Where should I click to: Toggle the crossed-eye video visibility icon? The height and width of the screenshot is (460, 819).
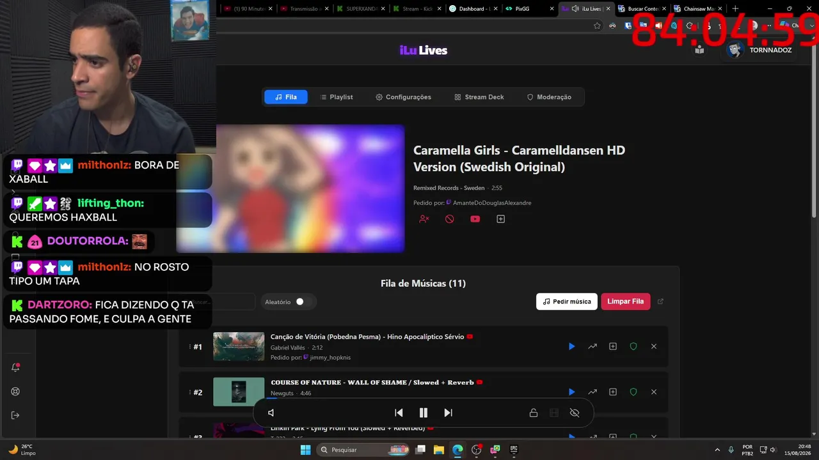pyautogui.click(x=575, y=413)
